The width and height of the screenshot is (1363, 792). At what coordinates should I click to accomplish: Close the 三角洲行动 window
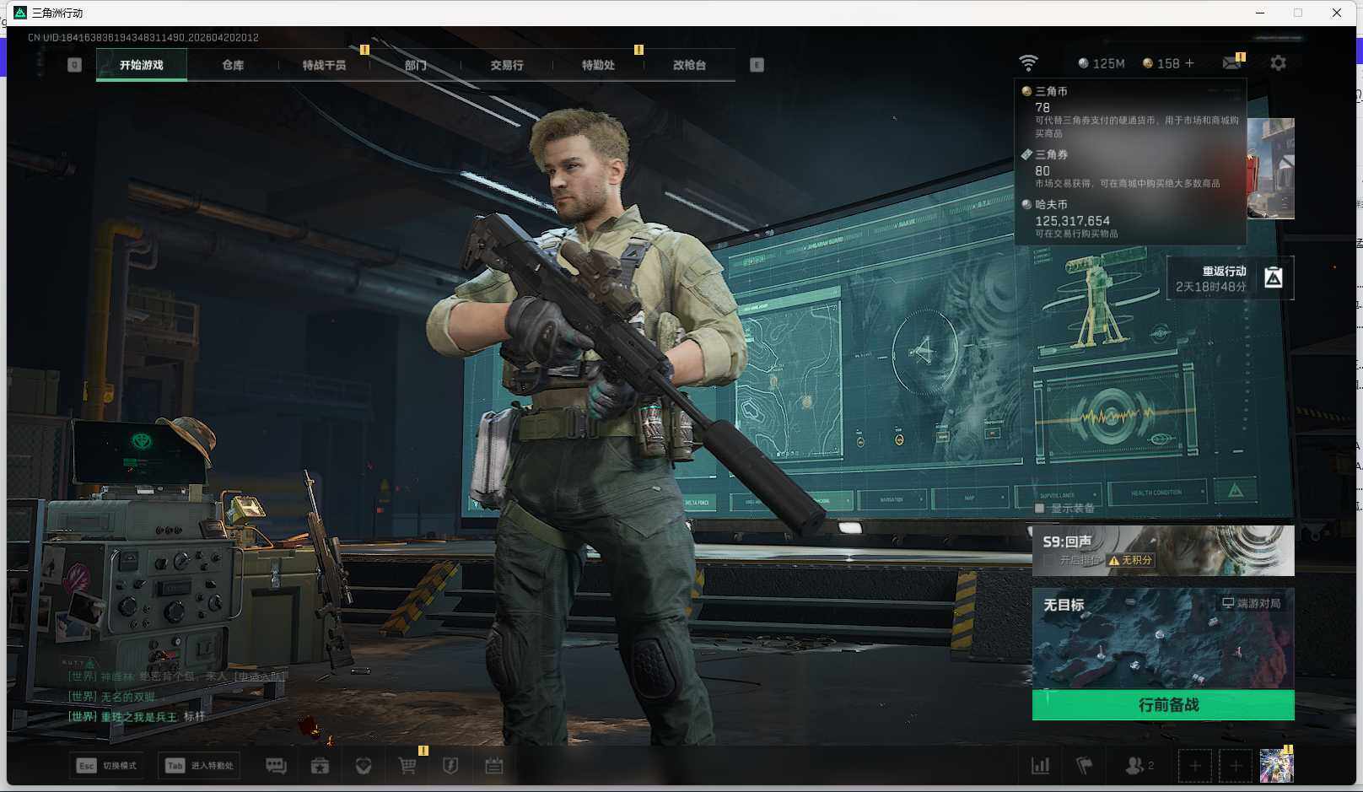tap(1337, 13)
